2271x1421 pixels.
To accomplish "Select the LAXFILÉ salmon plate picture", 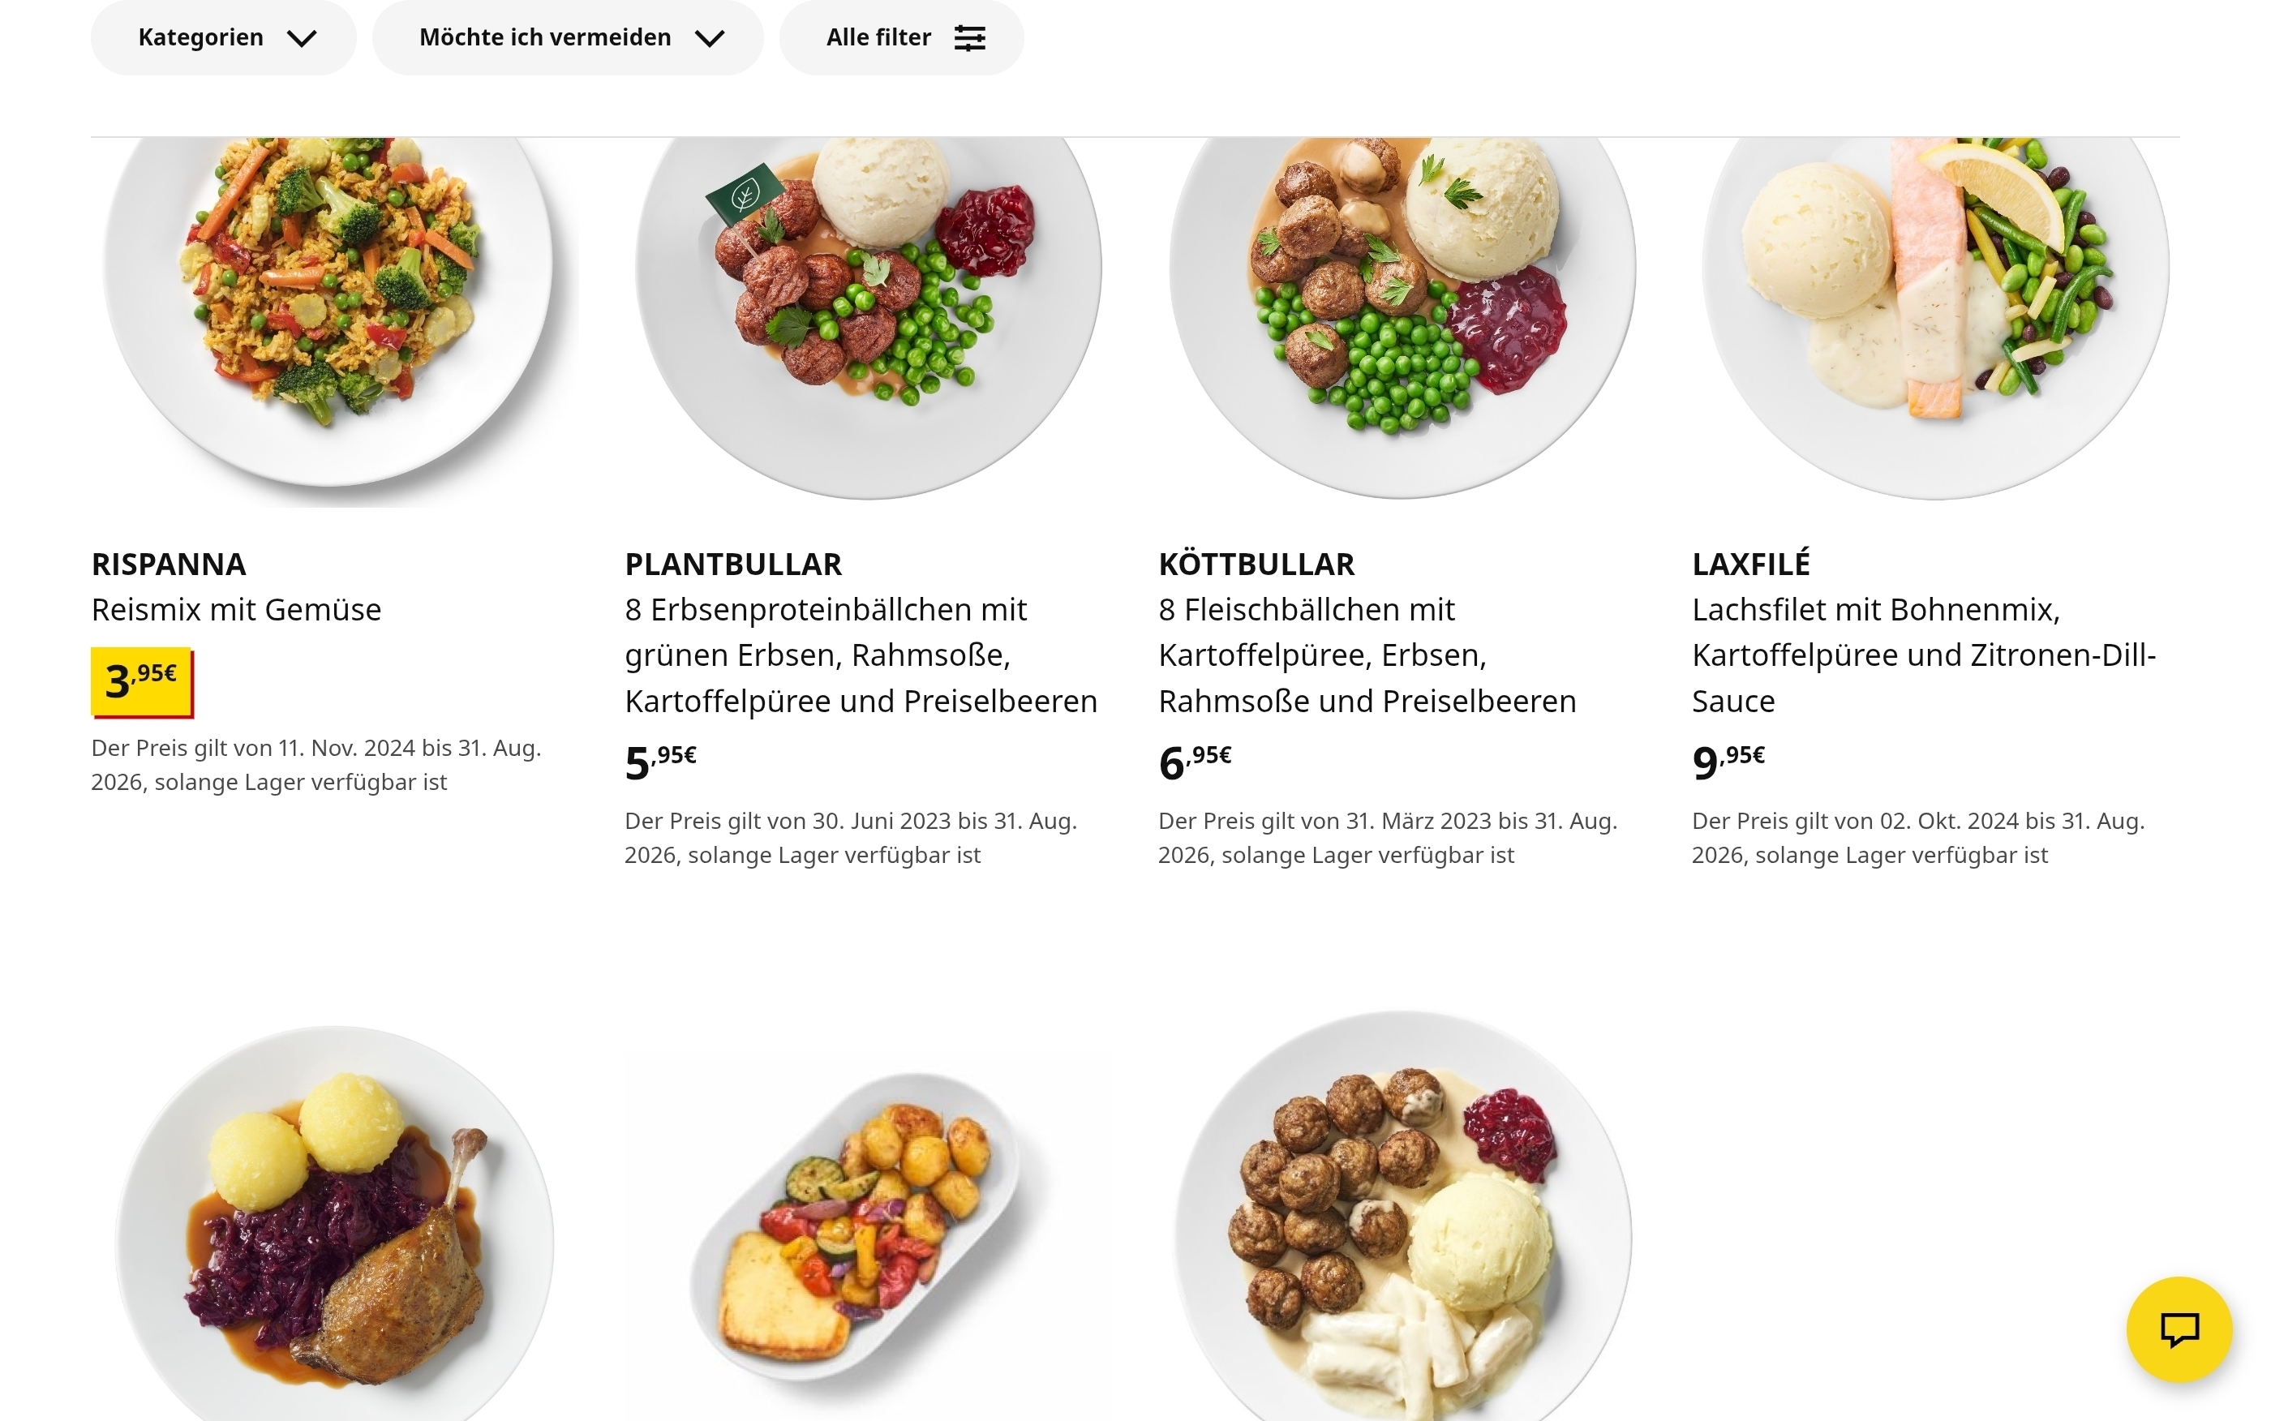I will click(x=1934, y=301).
